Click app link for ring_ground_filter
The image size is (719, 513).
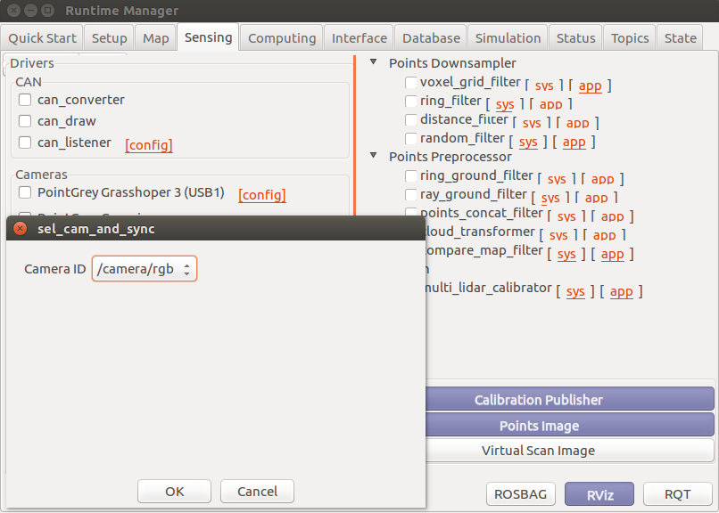point(602,179)
